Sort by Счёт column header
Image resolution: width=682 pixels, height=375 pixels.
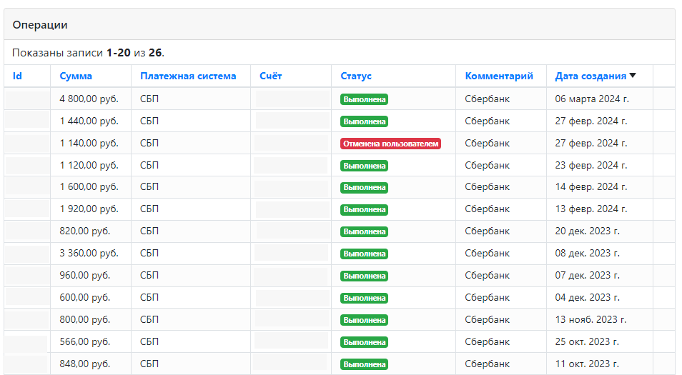(x=270, y=76)
